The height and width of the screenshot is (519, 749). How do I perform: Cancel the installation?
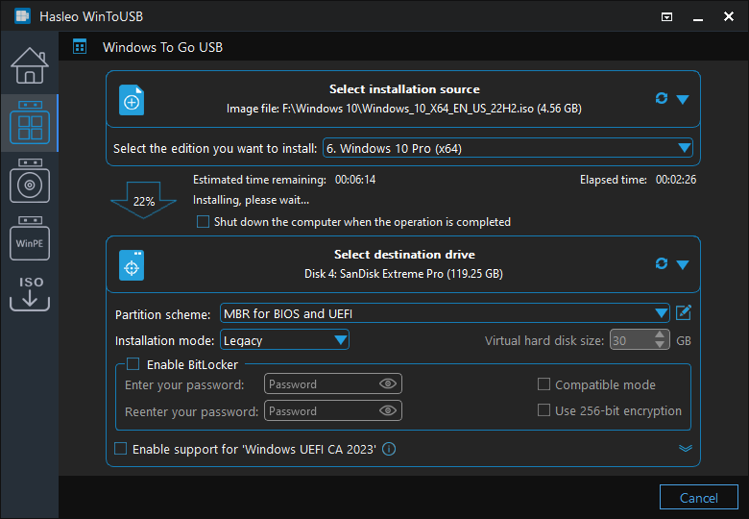pyautogui.click(x=698, y=498)
